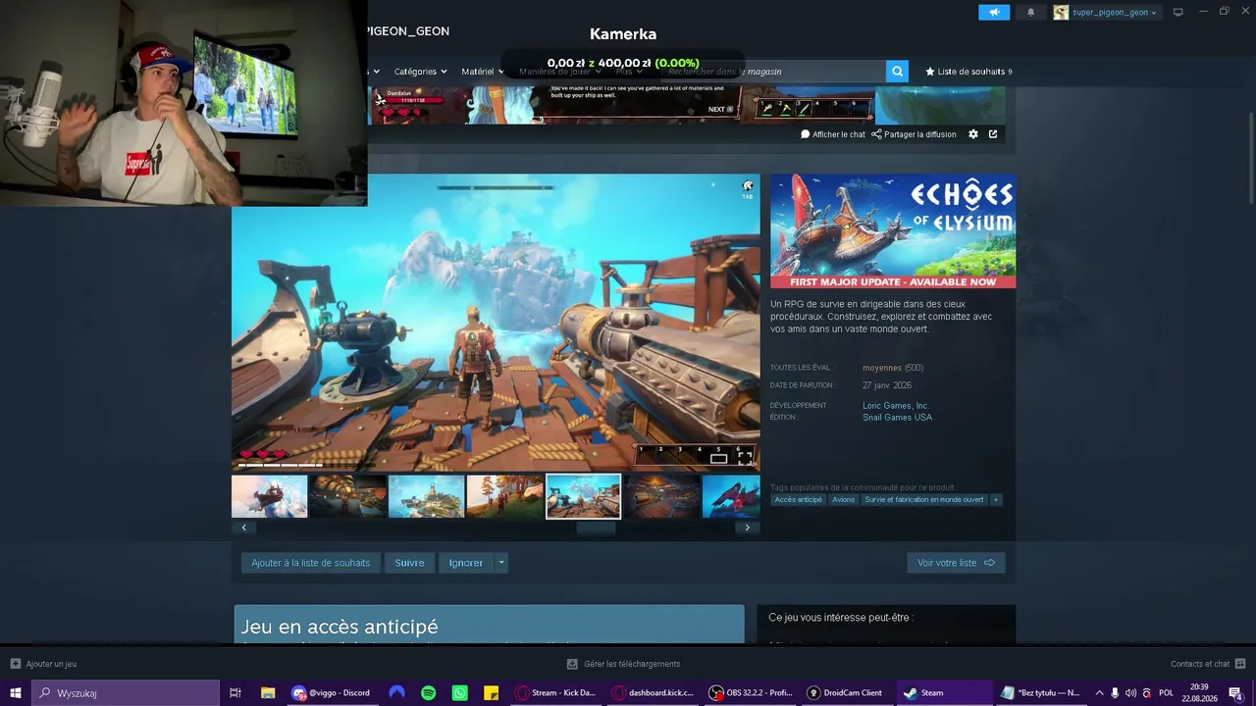Image resolution: width=1256 pixels, height=706 pixels.
Task: Switch to DroidCam Client taskbar window
Action: pyautogui.click(x=846, y=693)
